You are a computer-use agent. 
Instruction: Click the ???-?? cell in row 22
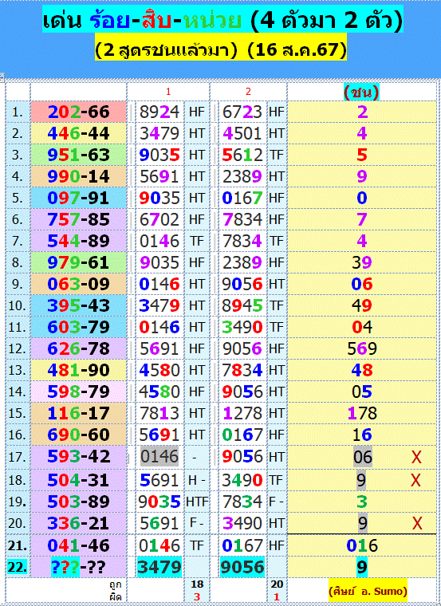pos(78,567)
